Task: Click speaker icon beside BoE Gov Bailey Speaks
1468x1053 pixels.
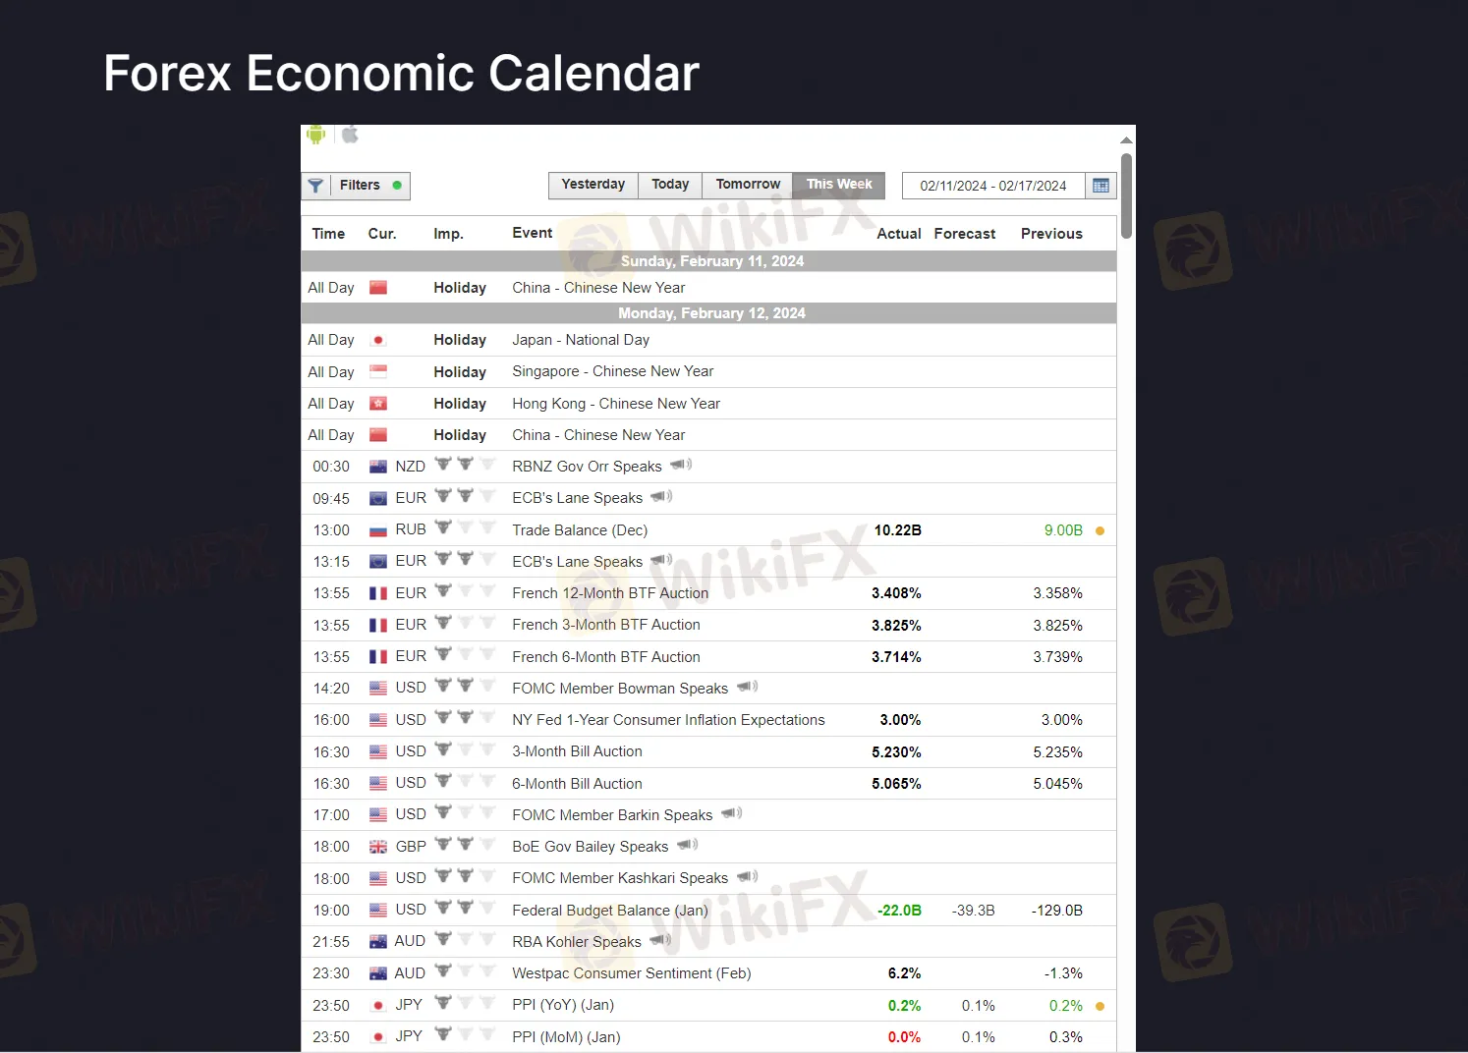Action: click(687, 845)
